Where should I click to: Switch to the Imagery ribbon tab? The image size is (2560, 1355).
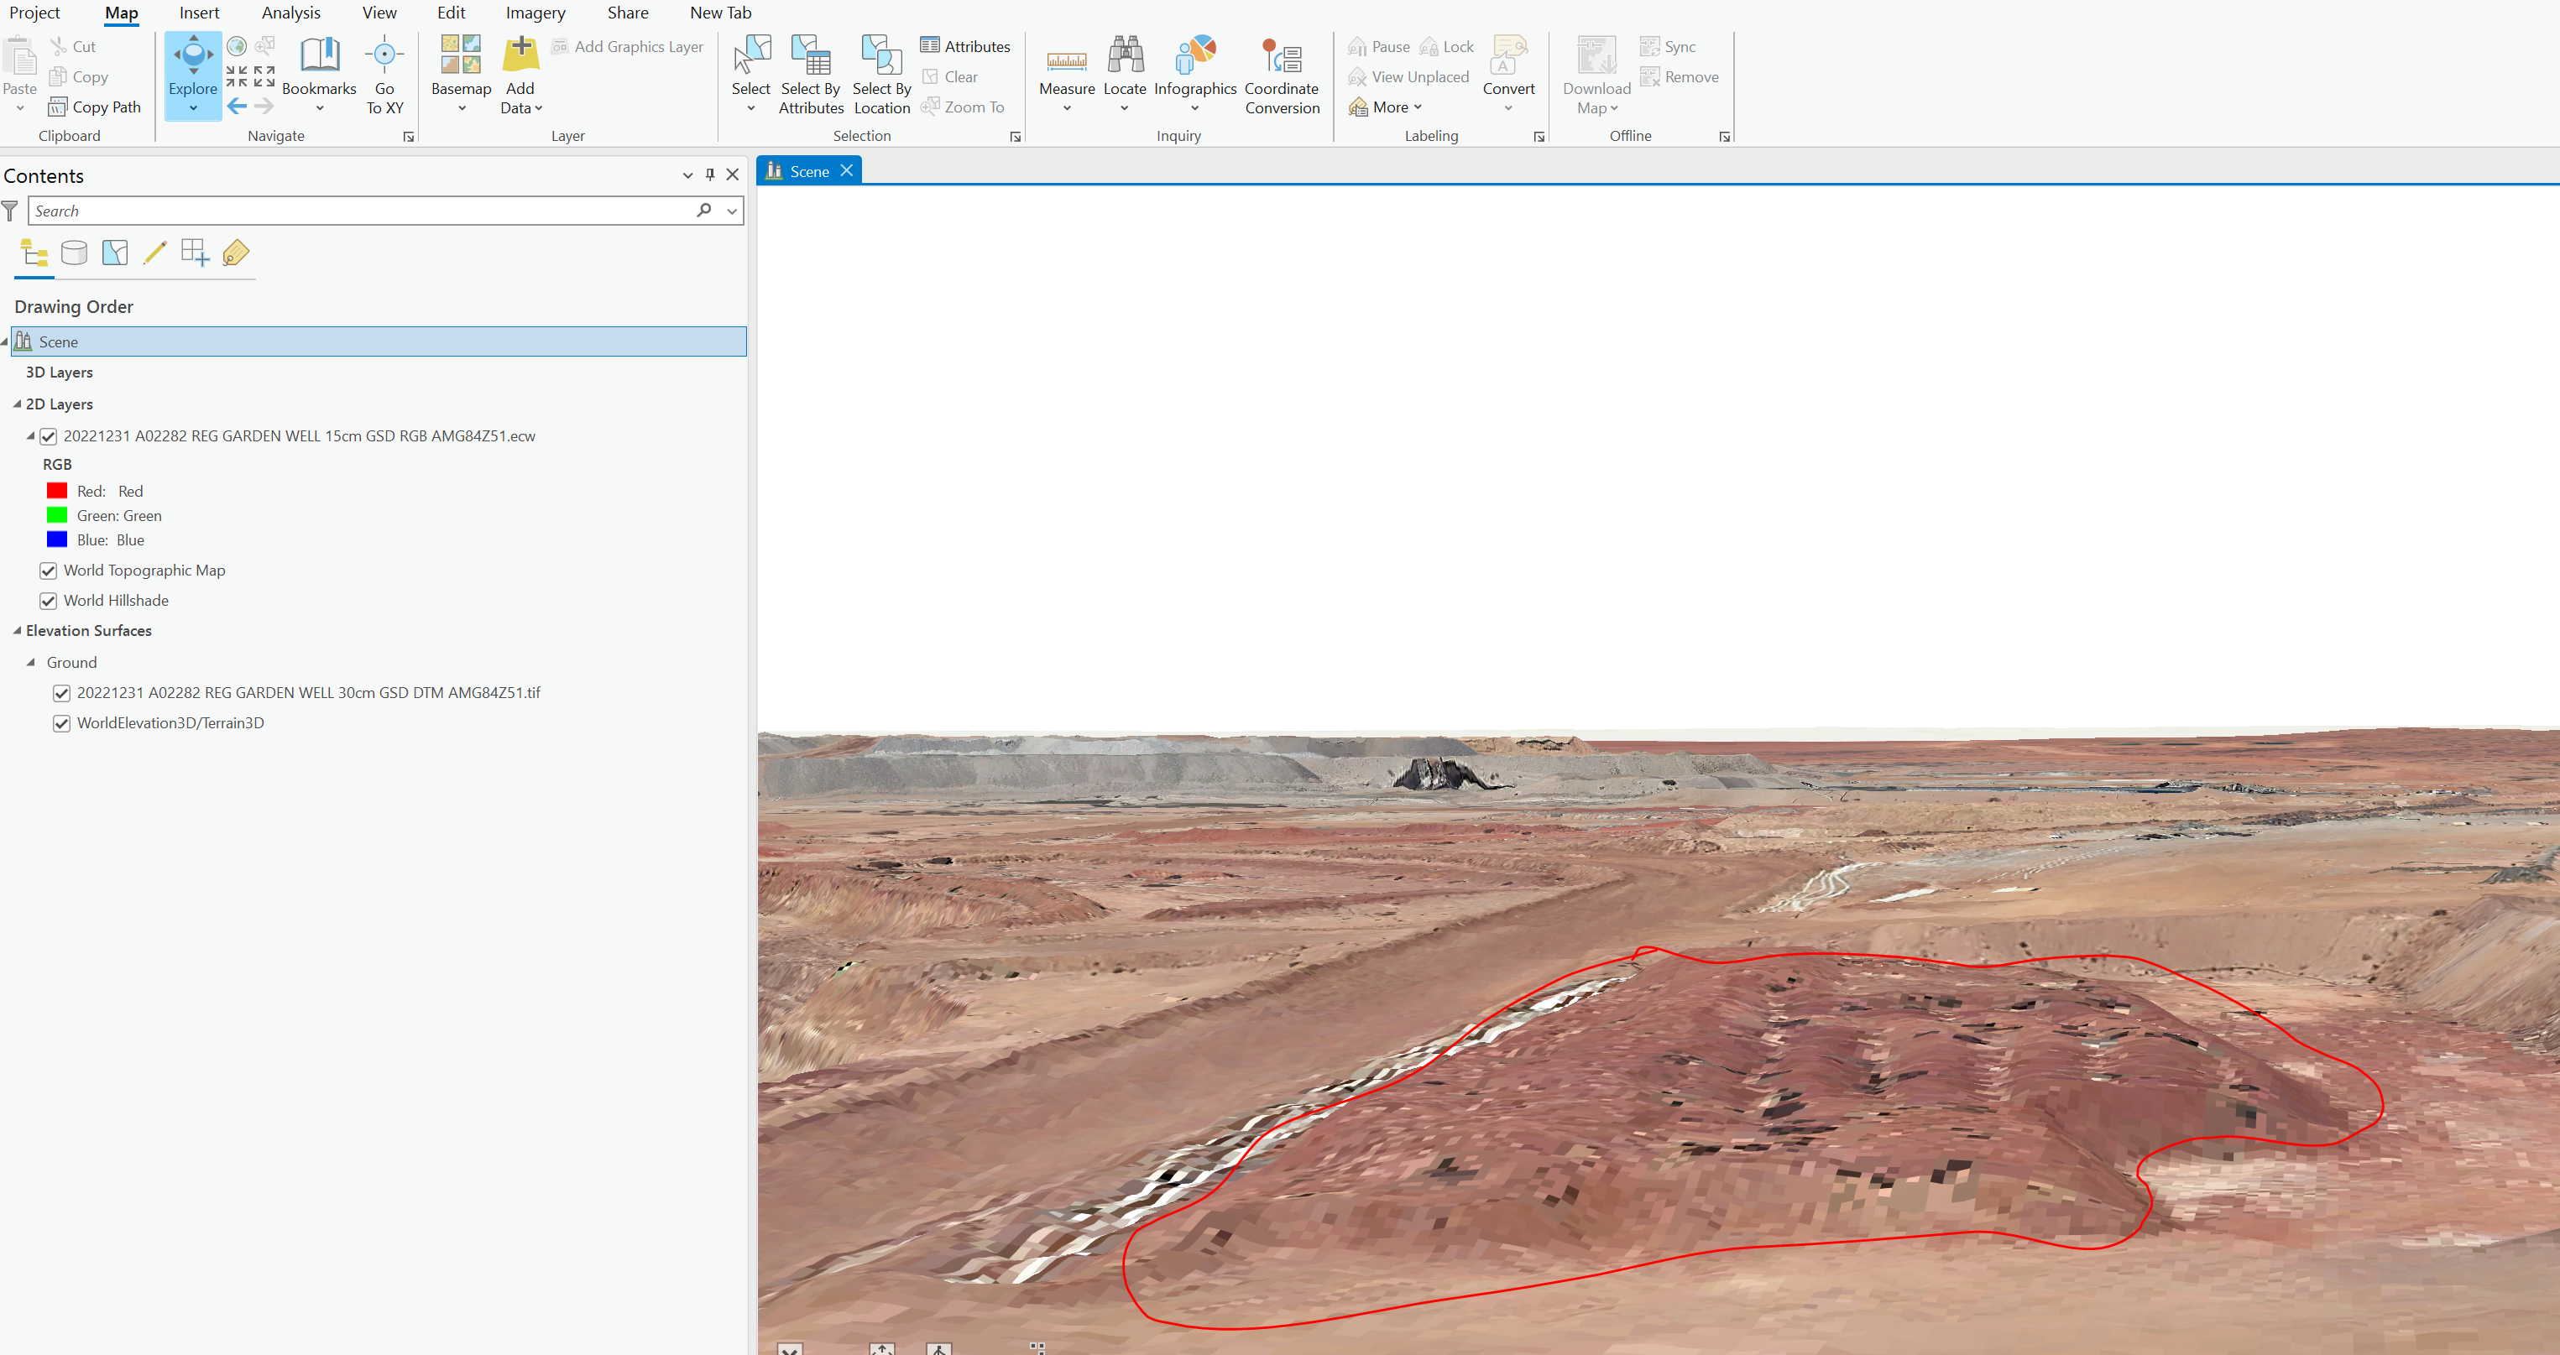point(536,13)
